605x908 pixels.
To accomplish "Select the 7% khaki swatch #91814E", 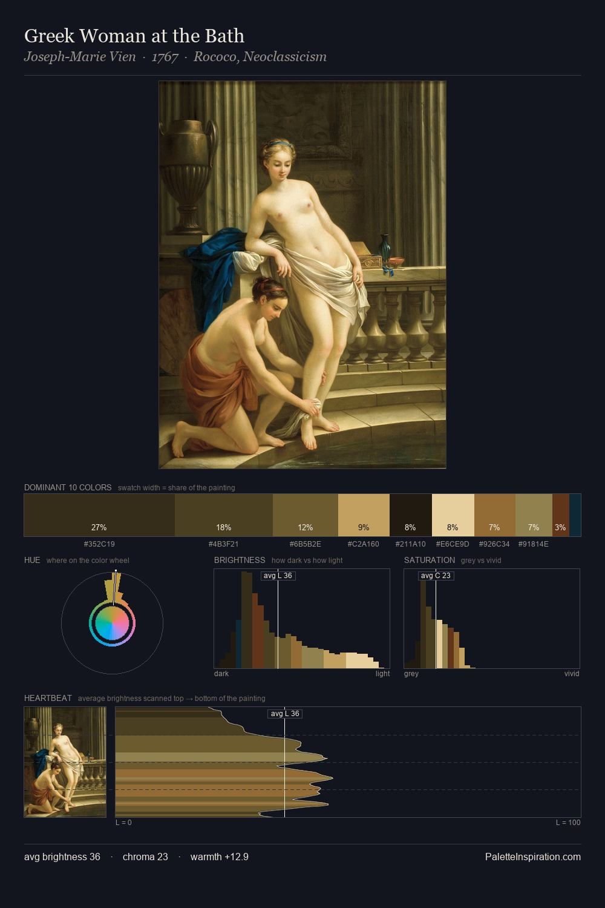I will 534,515.
